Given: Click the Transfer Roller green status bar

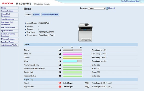Looking at the screenshot, I should click(x=72, y=76).
